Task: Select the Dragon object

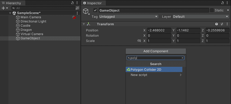Action: point(26,30)
